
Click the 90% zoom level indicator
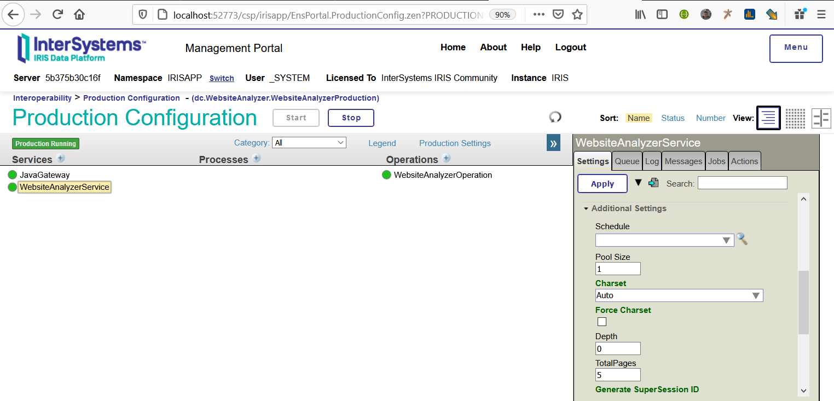point(502,15)
